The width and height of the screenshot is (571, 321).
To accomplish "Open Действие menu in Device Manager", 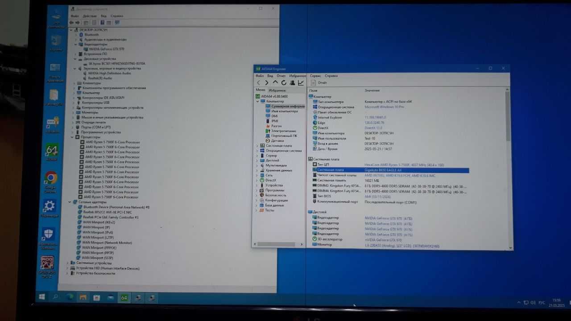I will tap(90, 16).
